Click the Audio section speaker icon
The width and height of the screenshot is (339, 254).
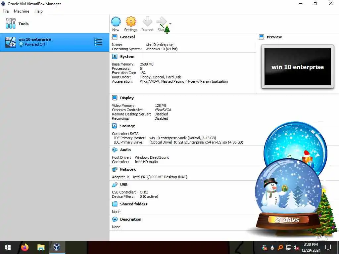click(115, 150)
